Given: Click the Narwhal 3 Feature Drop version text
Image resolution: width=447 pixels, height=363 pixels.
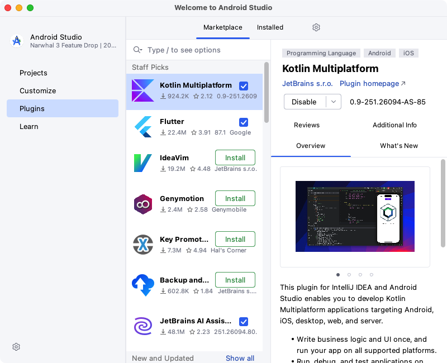Looking at the screenshot, I should pyautogui.click(x=73, y=46).
